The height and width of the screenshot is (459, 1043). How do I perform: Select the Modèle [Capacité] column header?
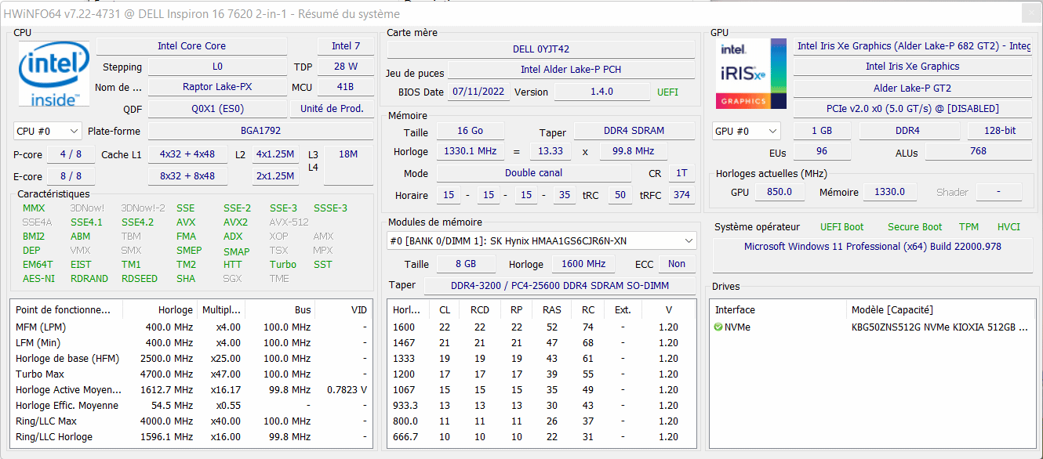pos(892,310)
